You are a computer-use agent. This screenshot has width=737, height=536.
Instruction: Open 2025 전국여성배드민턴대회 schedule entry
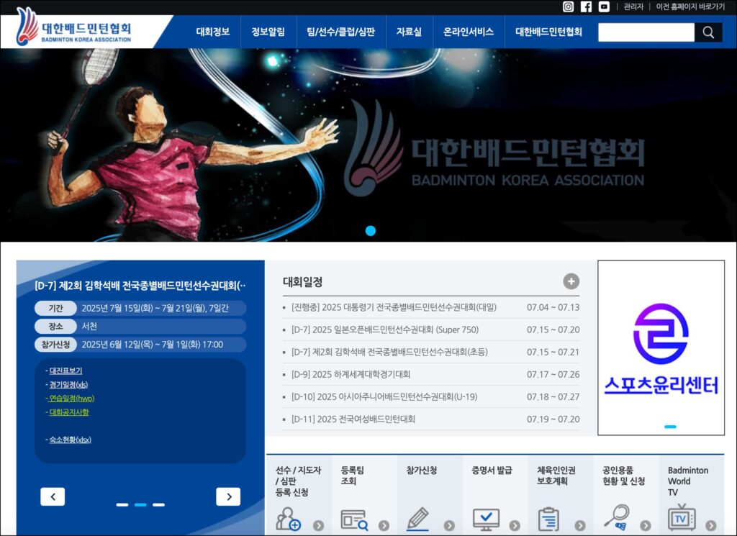pos(353,419)
